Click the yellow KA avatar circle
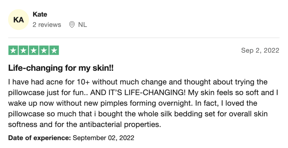 click(19, 20)
